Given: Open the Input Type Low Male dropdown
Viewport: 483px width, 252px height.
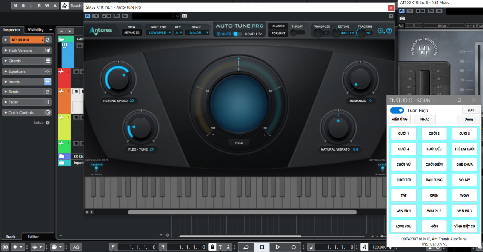Looking at the screenshot, I should pyautogui.click(x=160, y=33).
